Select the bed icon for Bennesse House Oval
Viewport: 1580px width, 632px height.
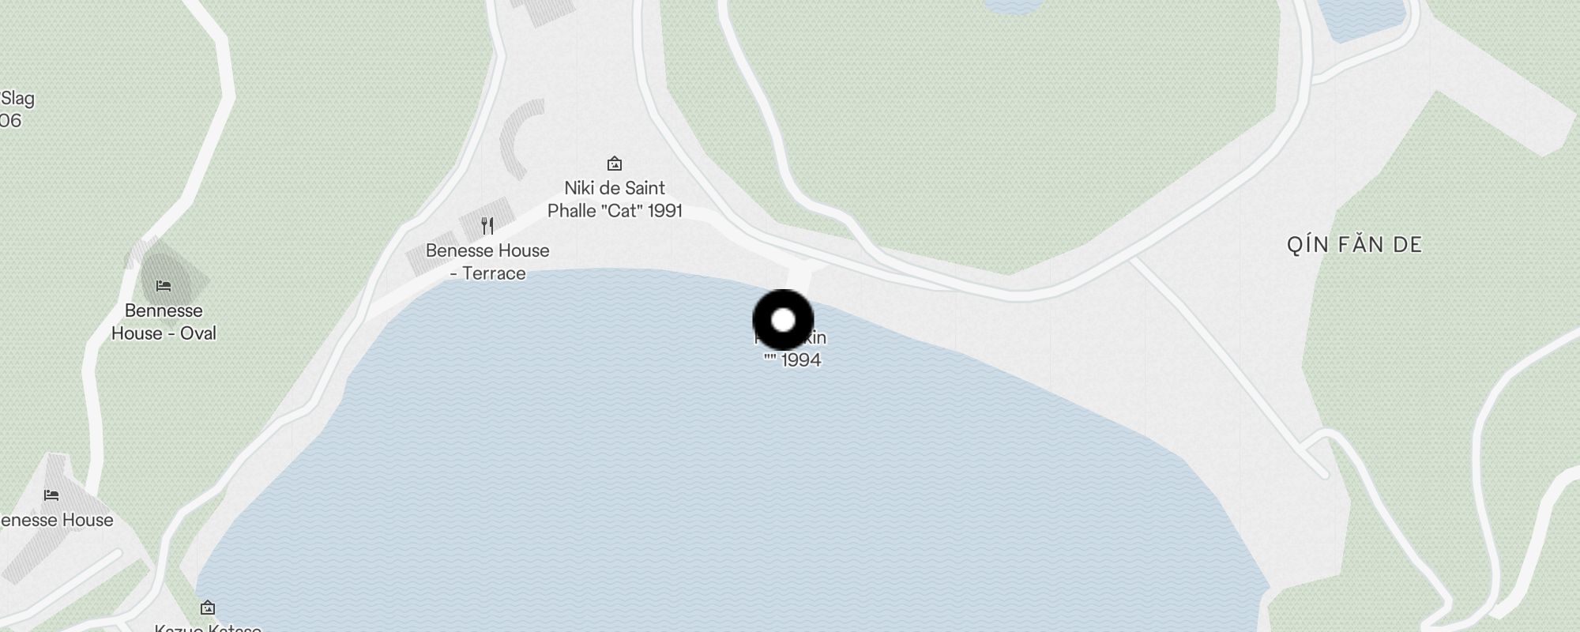164,285
